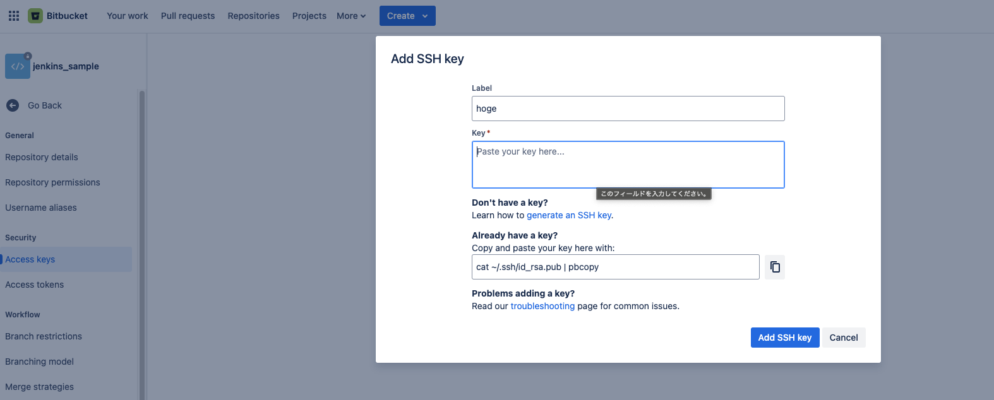Open the generate an SSH key link
This screenshot has height=400, width=994.
tap(569, 215)
